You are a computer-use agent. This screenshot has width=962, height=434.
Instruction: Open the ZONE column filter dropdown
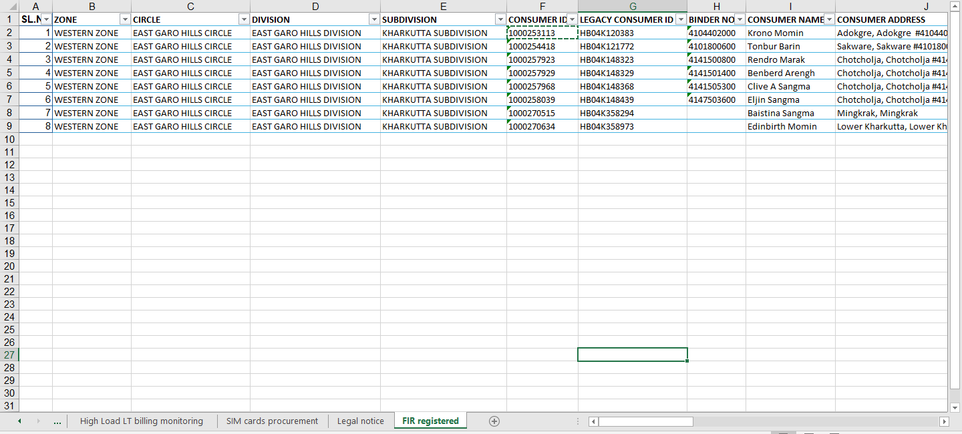[124, 19]
